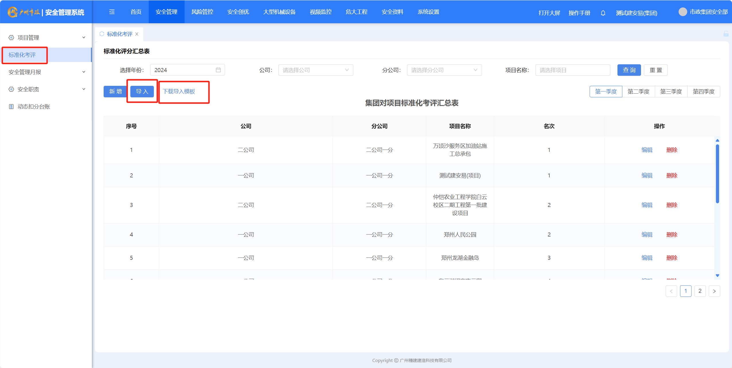Click the user avatar icon
This screenshot has width=732, height=368.
pos(683,12)
